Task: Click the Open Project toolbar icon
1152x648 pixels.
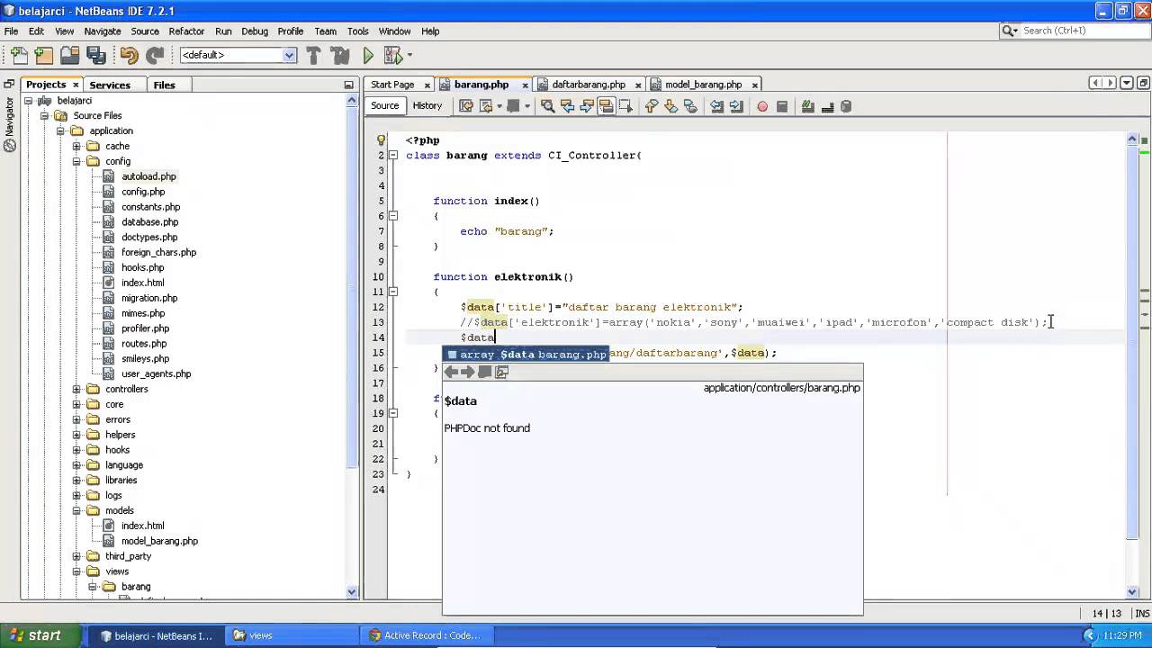Action: (70, 56)
